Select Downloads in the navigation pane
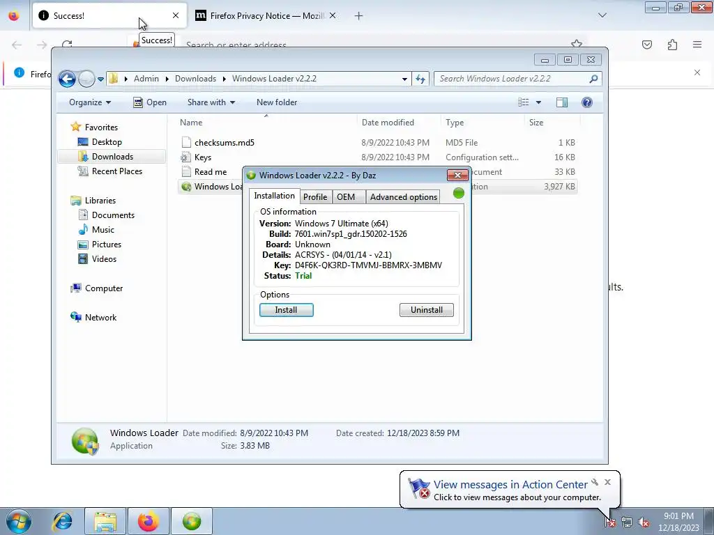Image resolution: width=714 pixels, height=535 pixels. click(112, 157)
